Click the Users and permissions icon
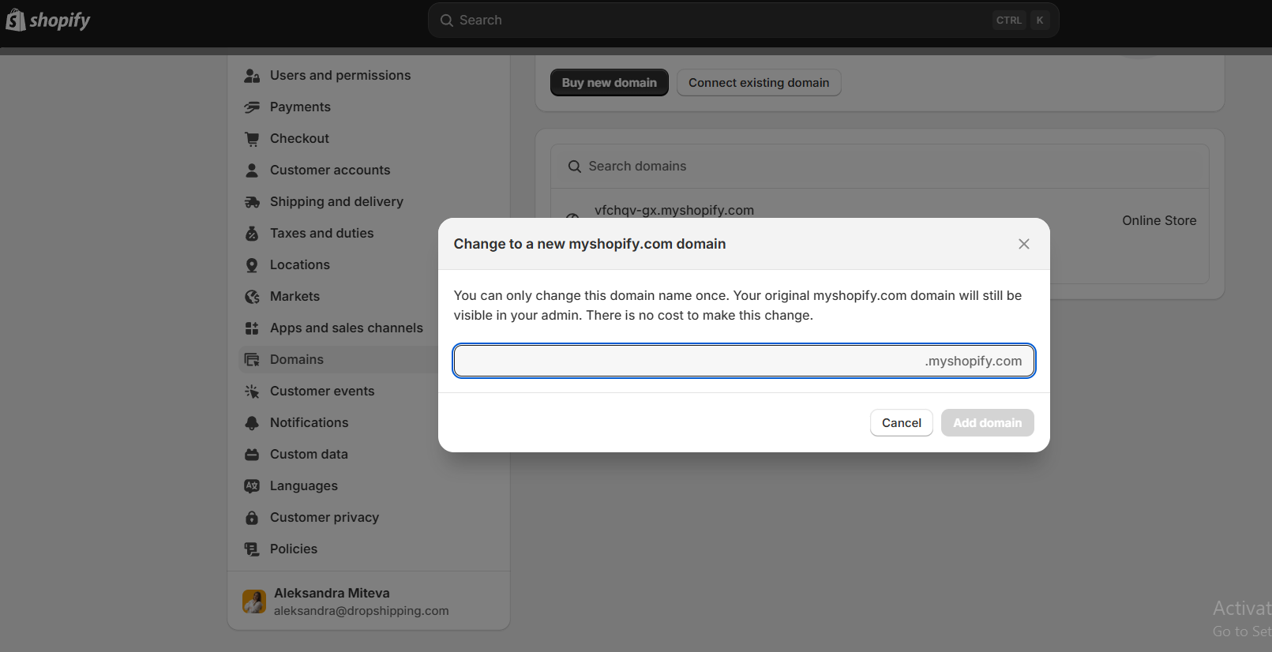 [x=252, y=76]
